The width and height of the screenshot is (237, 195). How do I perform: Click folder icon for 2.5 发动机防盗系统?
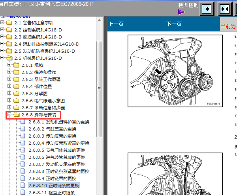click(9, 51)
